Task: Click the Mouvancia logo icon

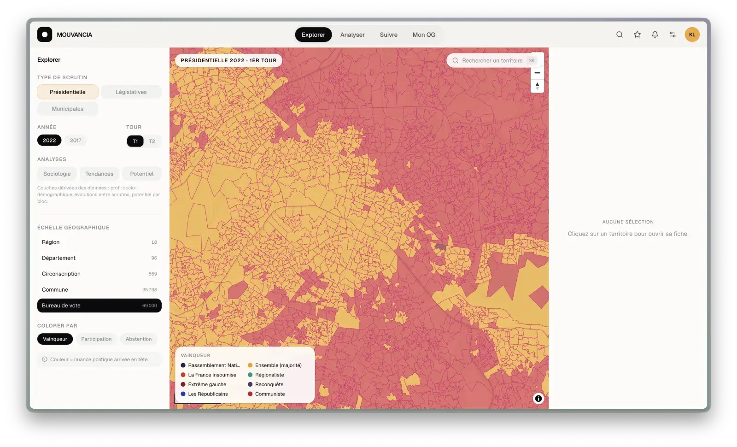Action: coord(45,35)
